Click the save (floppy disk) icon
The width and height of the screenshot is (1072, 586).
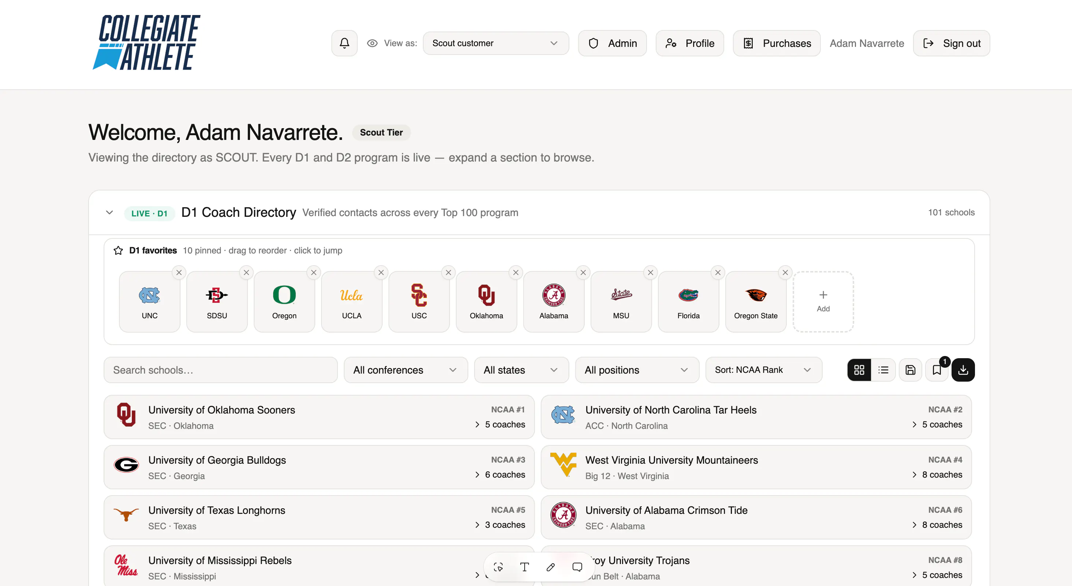[x=911, y=370]
